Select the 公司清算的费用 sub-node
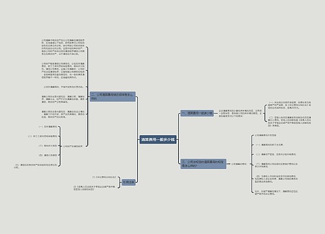This screenshot has width=325, height=234. click(x=239, y=164)
